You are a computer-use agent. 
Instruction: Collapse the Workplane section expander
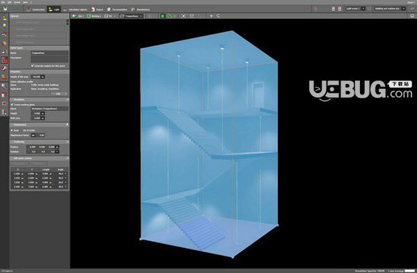pos(67,99)
